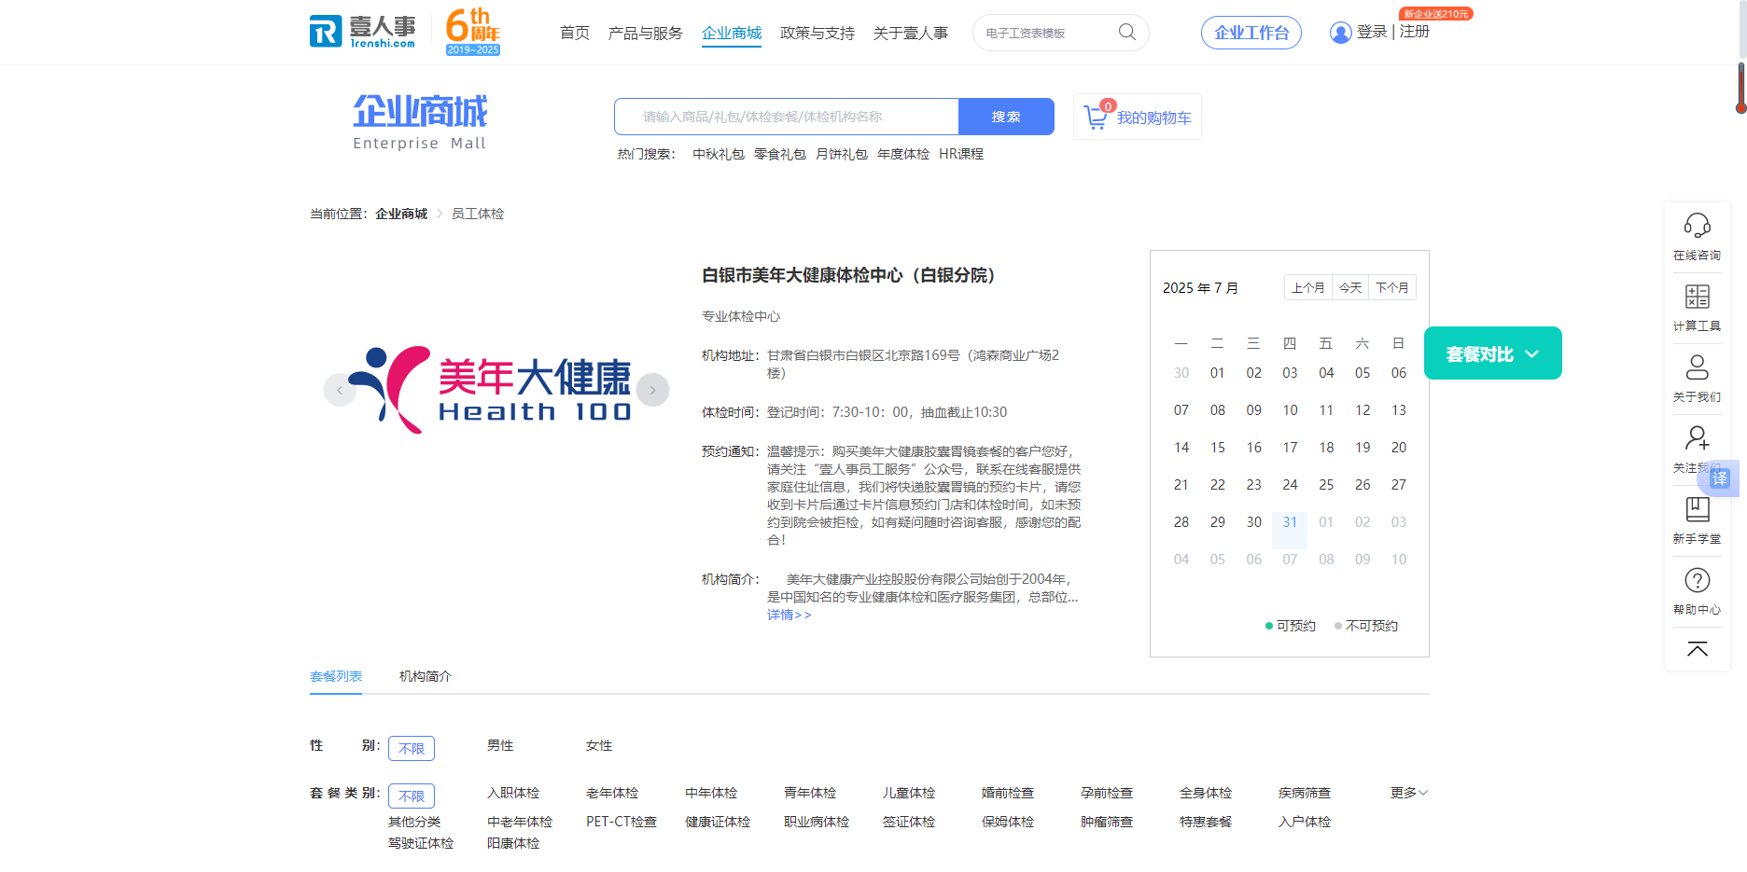The image size is (1747, 872).
Task: Click hot search HR课程
Action: click(x=961, y=154)
